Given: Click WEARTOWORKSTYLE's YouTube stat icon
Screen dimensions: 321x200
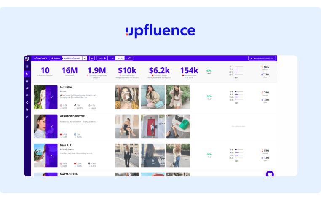Looking at the screenshot, I should point(61,134).
